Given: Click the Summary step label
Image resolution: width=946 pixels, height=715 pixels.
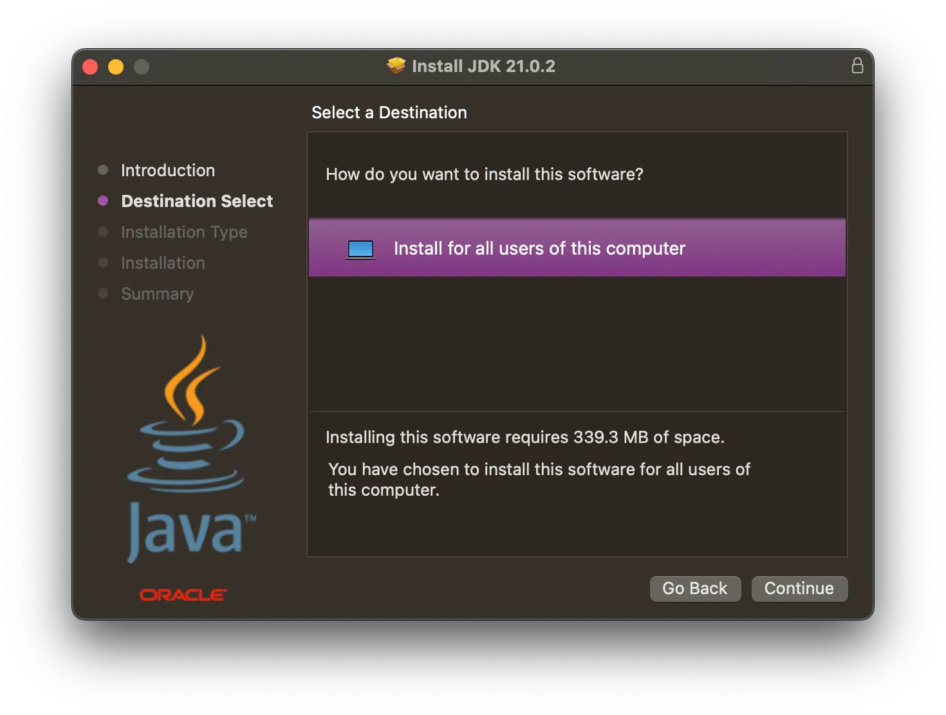Looking at the screenshot, I should pyautogui.click(x=157, y=294).
